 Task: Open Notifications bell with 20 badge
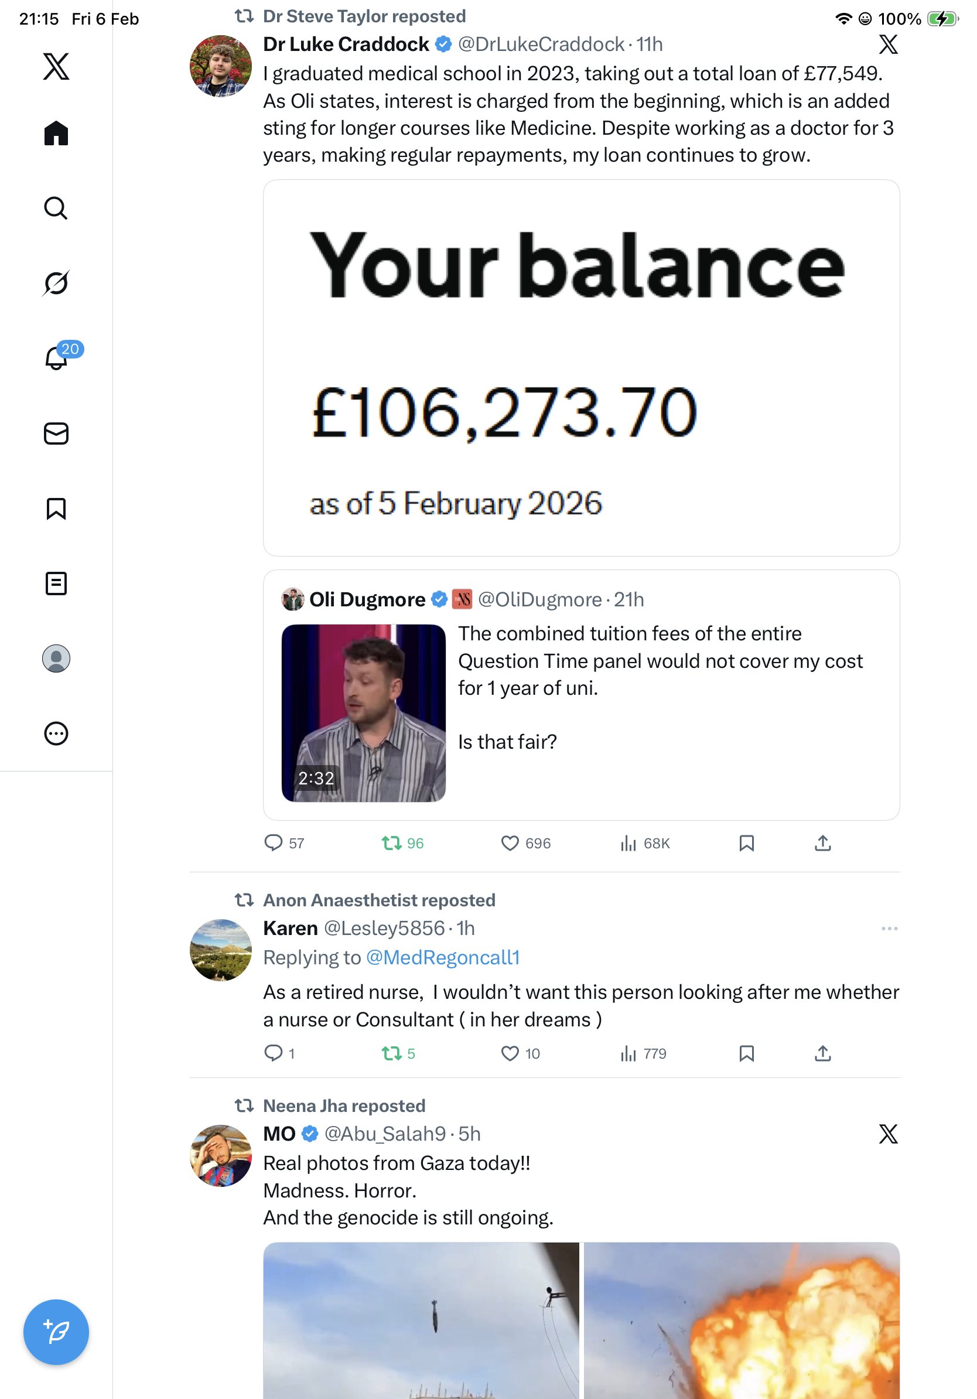click(57, 358)
